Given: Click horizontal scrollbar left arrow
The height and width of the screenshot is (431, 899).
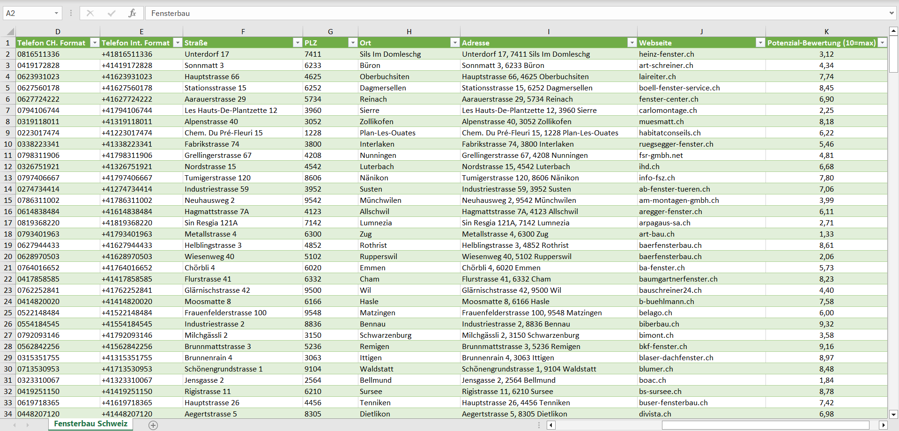Looking at the screenshot, I should click(x=551, y=425).
